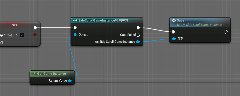Select the SET node header
Screen dimensions: 240x96
[x=15, y=25]
